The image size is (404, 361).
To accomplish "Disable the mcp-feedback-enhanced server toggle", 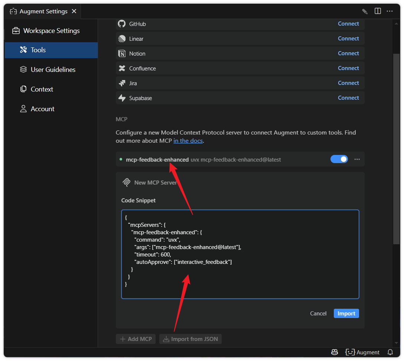I will [x=339, y=159].
